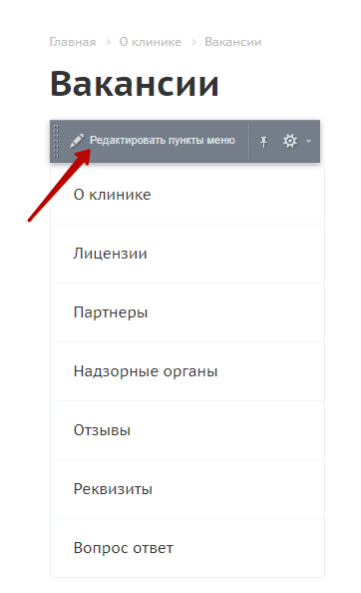Select the 'Партнеры' menu item

187,312
